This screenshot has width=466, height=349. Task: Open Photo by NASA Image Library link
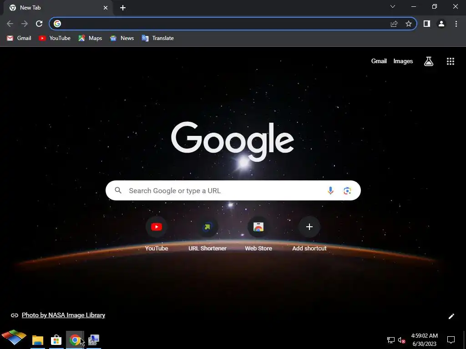(x=63, y=315)
